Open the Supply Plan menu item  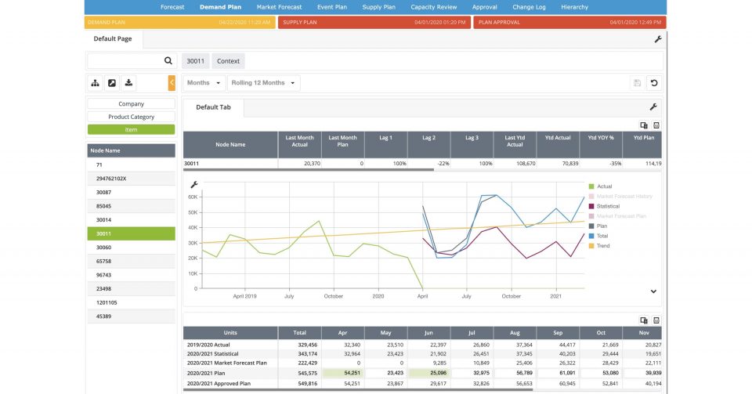[378, 7]
